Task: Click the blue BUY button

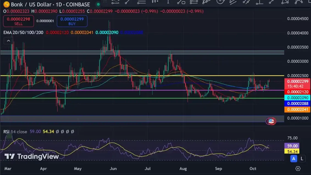Action: pyautogui.click(x=72, y=21)
